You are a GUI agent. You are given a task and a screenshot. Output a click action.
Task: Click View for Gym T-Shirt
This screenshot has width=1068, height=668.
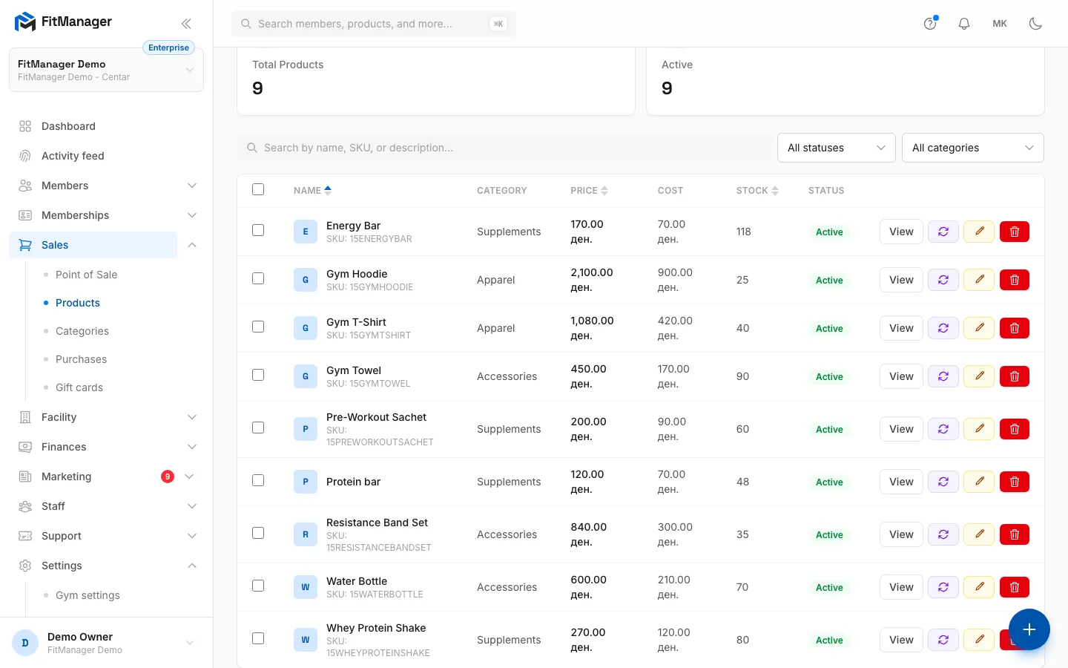901,328
